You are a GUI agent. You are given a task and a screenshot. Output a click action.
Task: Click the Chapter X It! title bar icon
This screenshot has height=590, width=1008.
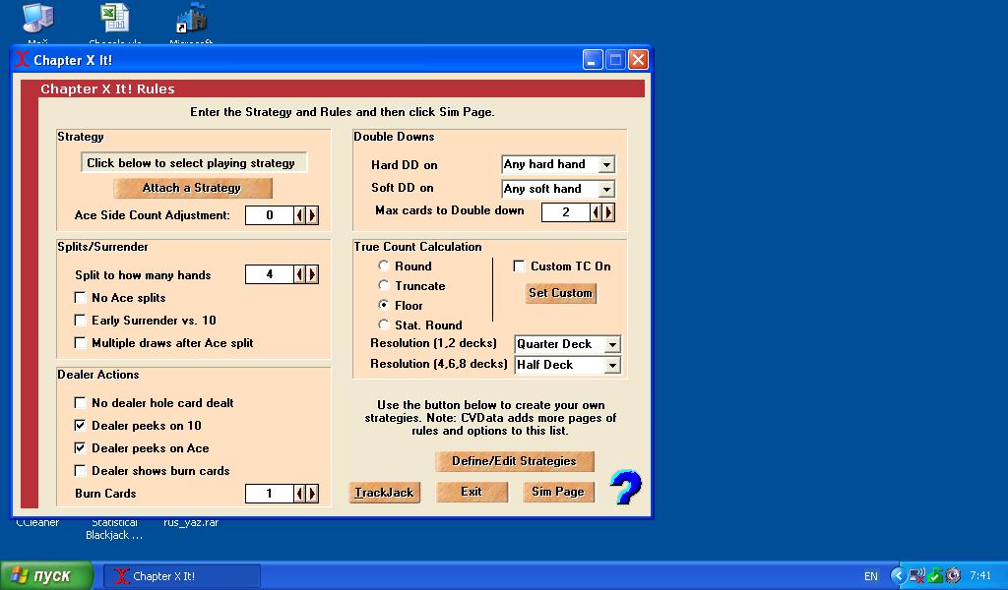click(x=23, y=60)
